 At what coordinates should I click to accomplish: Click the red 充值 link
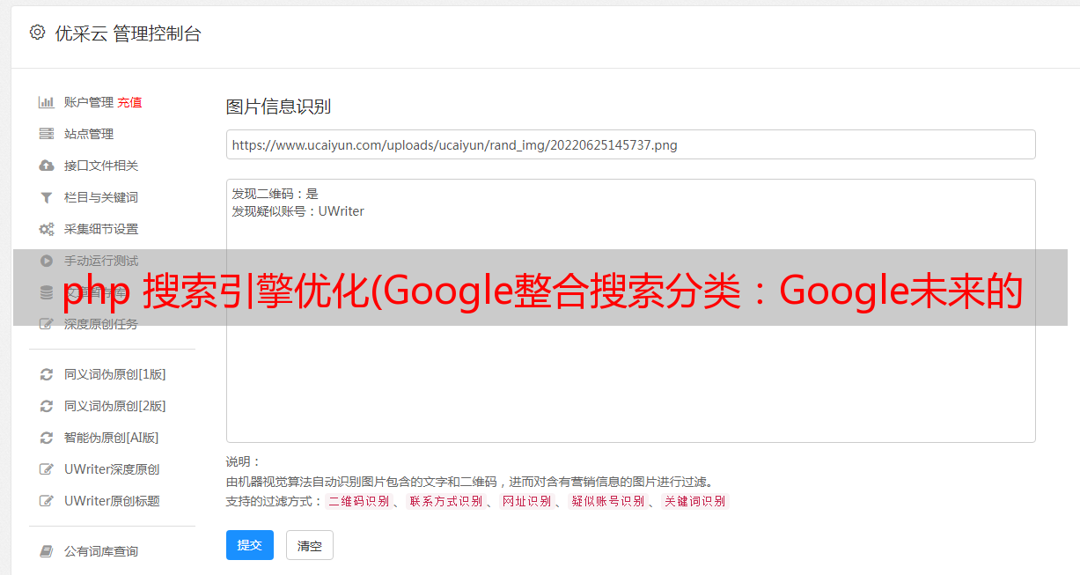pos(129,102)
